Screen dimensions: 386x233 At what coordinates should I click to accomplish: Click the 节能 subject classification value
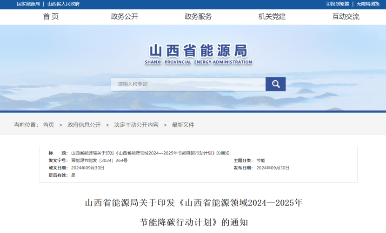coord(260,161)
